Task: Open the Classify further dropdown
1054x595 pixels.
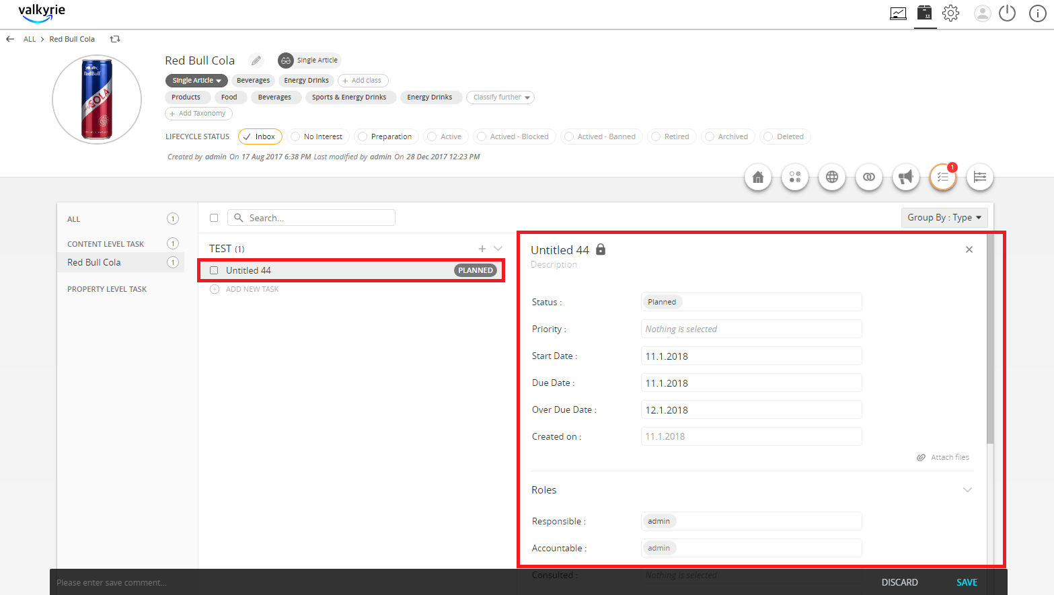Action: coord(500,97)
